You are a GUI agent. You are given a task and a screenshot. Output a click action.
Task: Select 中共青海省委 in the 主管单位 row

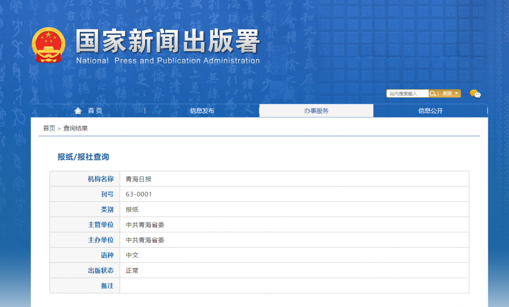(x=145, y=225)
